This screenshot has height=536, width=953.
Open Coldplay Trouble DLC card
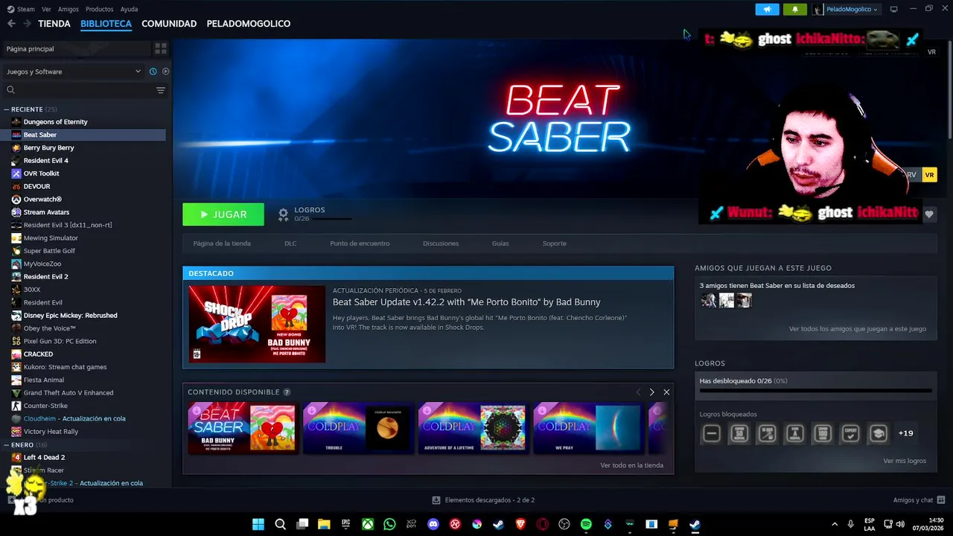(x=357, y=427)
